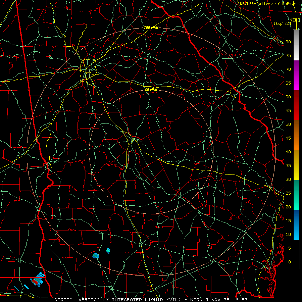This screenshot has height=302, width=302.
Task: Click the NIDS label above the scale
Action: 295,20
